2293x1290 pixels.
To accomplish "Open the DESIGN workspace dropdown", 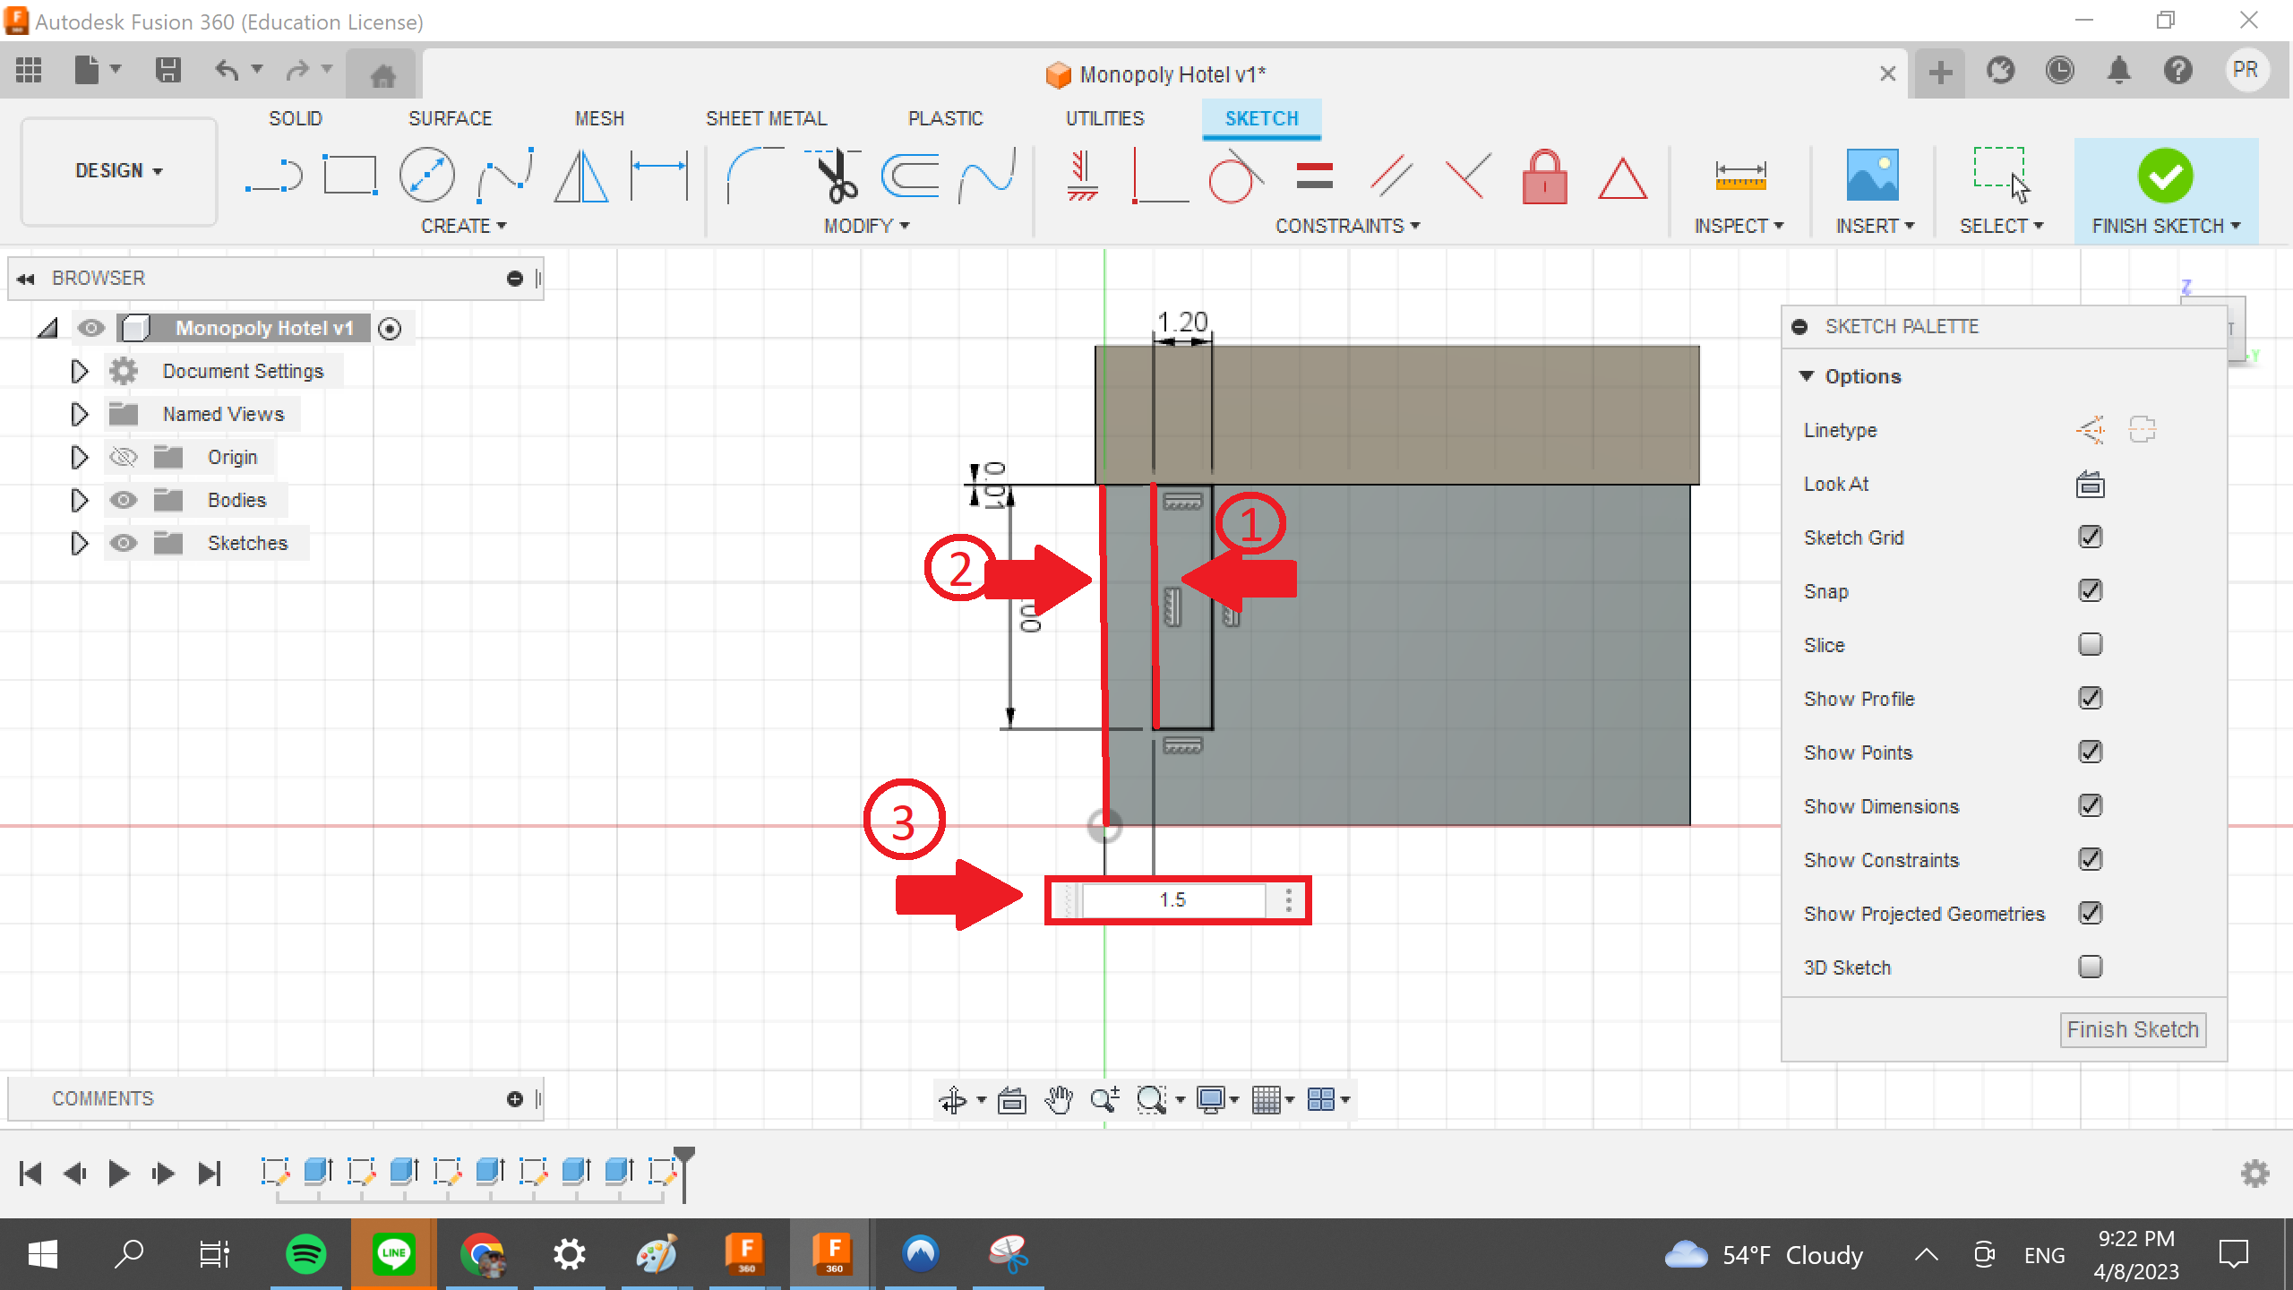I will pos(117,170).
